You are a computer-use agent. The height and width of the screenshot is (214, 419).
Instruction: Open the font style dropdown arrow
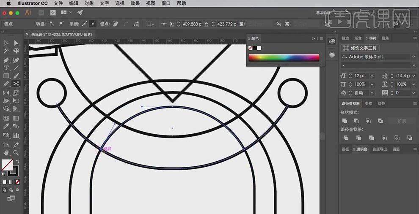(x=413, y=65)
